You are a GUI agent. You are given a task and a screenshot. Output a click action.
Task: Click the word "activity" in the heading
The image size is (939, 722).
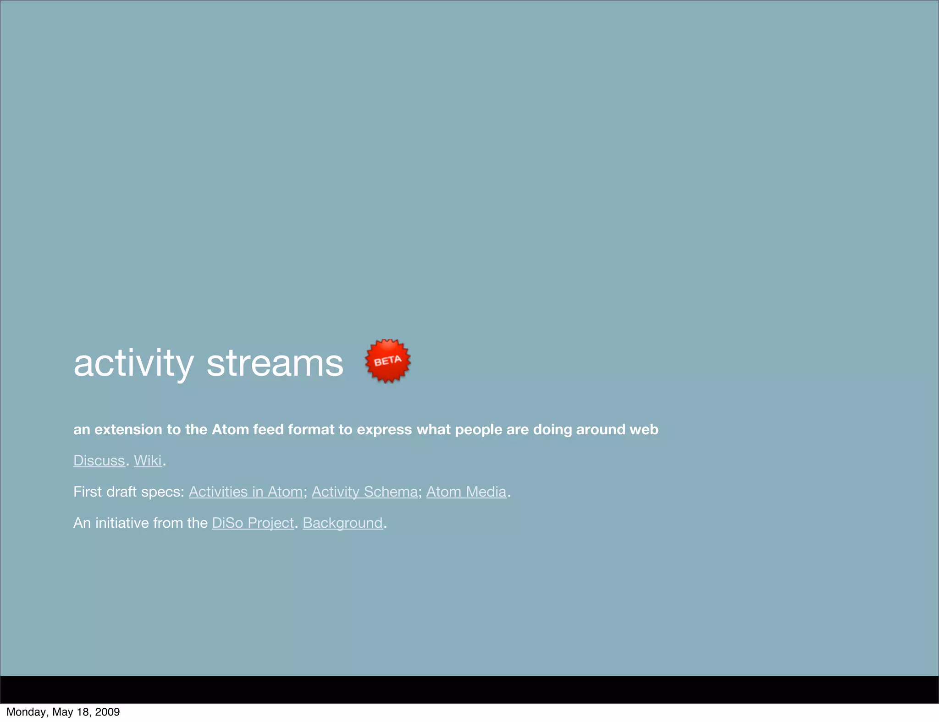133,363
